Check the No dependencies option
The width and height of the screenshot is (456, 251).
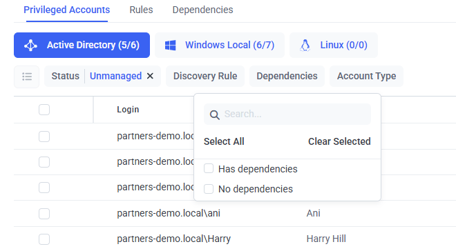(209, 189)
